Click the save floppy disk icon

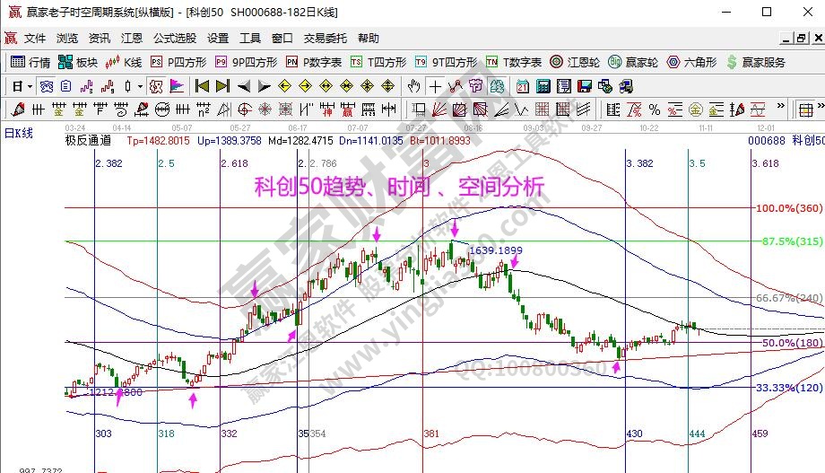(x=584, y=86)
